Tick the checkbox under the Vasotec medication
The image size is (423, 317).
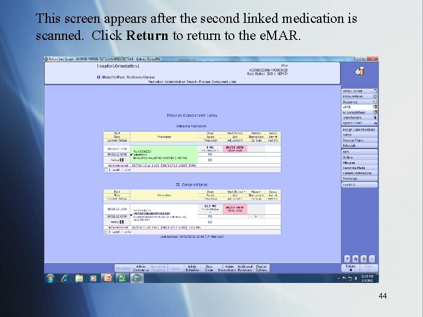[x=106, y=170]
